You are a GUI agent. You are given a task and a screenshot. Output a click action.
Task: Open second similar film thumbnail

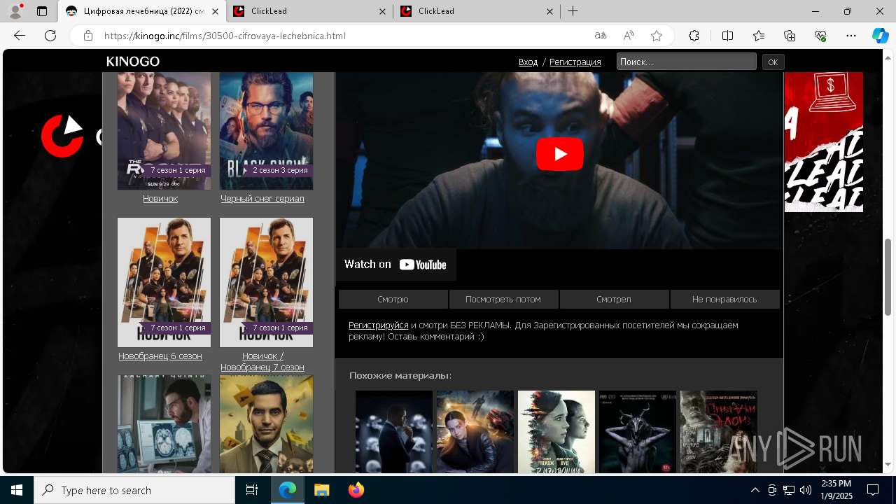coord(475,432)
